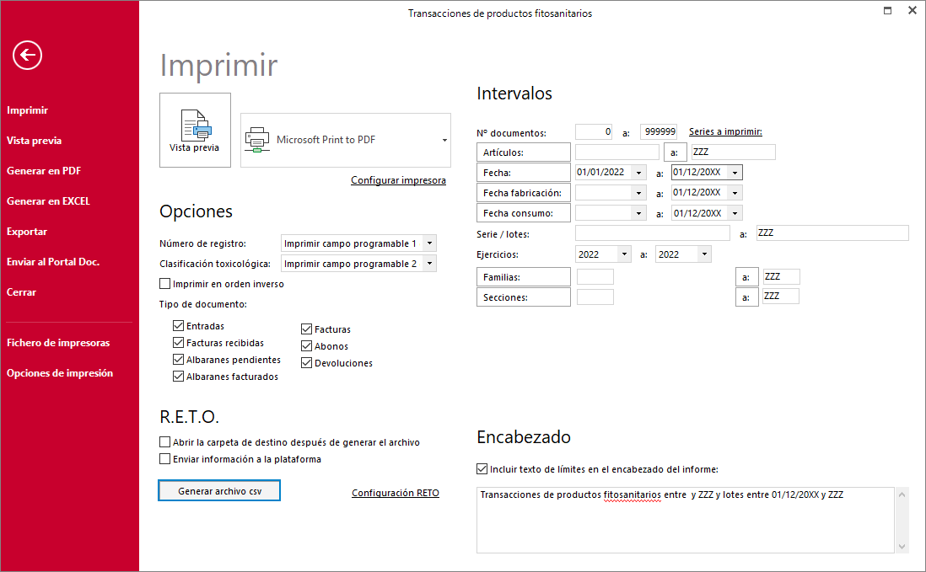Click the Secciones start input field

(x=595, y=297)
